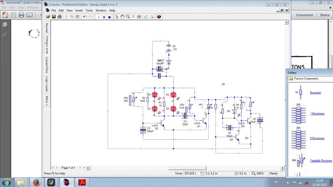
Task: Open the Insert menu
Action: (x=79, y=10)
